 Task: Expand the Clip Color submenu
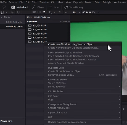83,96
